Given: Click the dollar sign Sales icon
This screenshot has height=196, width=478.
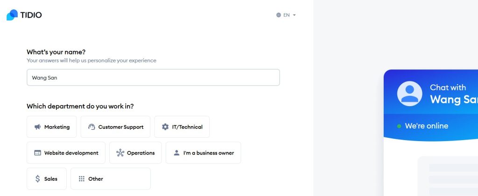Looking at the screenshot, I should (x=37, y=179).
